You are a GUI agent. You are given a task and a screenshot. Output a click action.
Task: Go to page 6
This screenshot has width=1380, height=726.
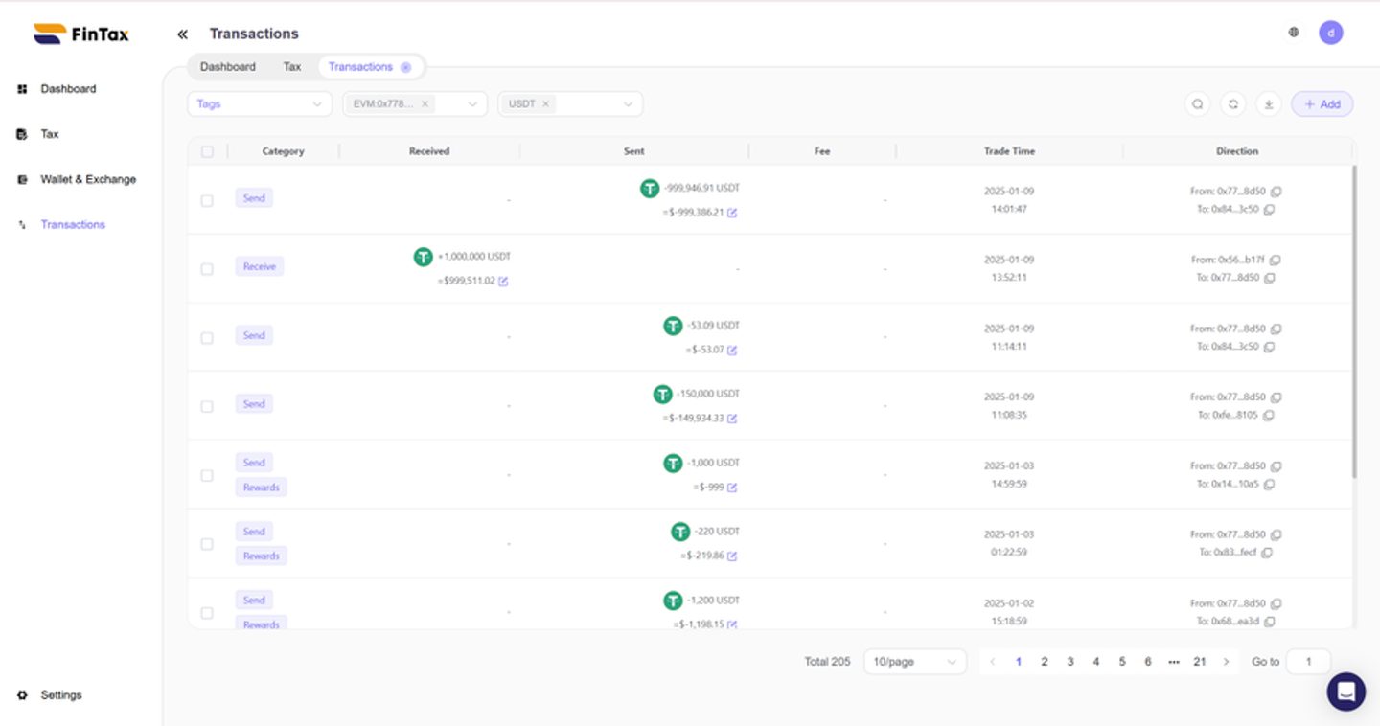(x=1148, y=662)
